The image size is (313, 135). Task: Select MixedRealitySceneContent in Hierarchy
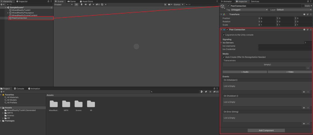[25, 15]
